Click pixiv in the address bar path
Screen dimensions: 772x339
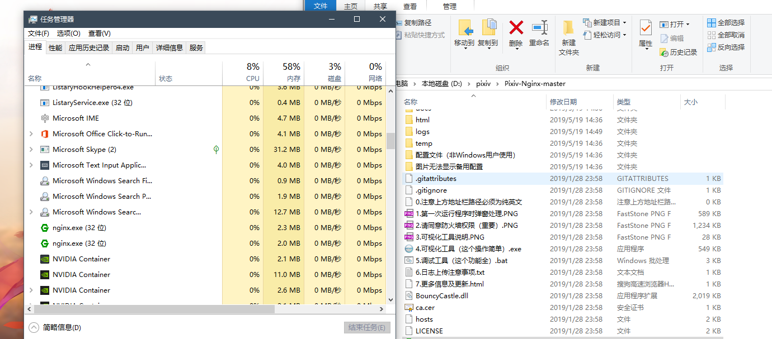(x=483, y=84)
